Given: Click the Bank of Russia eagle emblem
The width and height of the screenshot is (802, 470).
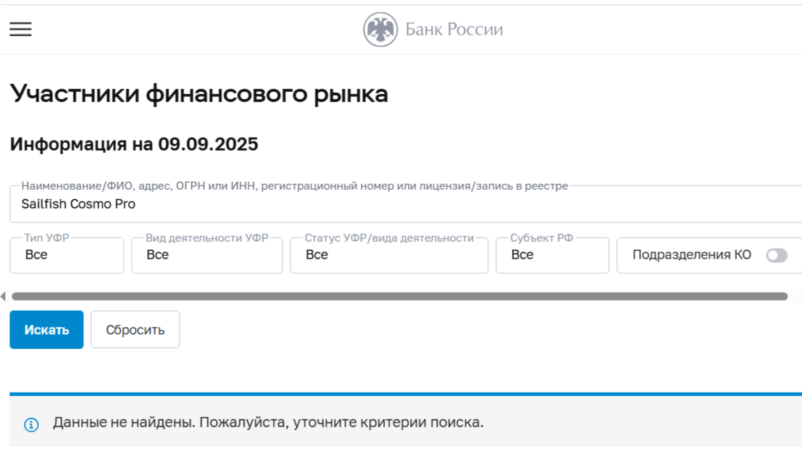Looking at the screenshot, I should [380, 30].
